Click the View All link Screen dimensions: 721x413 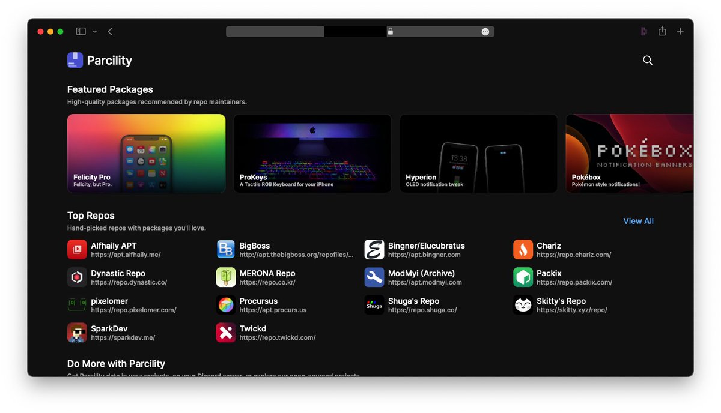point(638,221)
